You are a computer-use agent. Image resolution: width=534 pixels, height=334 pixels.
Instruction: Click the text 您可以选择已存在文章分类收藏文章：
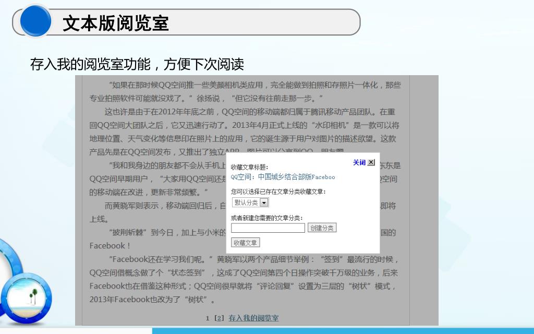[x=278, y=192]
